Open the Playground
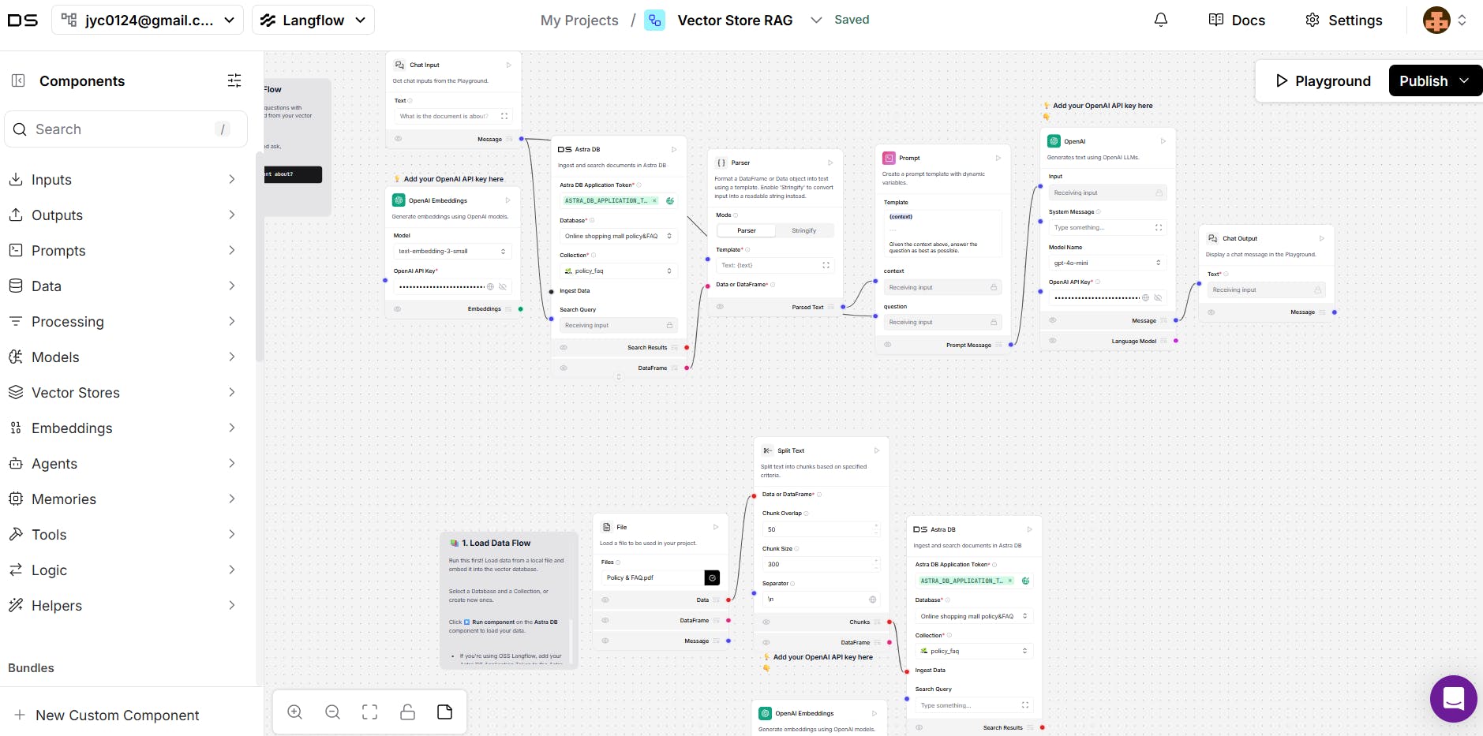This screenshot has width=1483, height=736. coord(1323,80)
